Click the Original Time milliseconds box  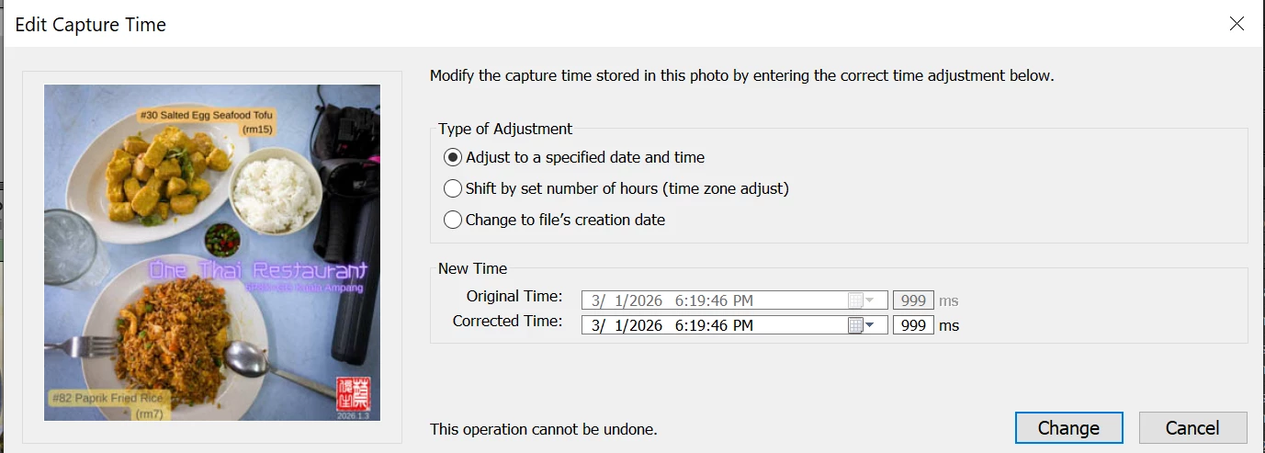tap(912, 300)
